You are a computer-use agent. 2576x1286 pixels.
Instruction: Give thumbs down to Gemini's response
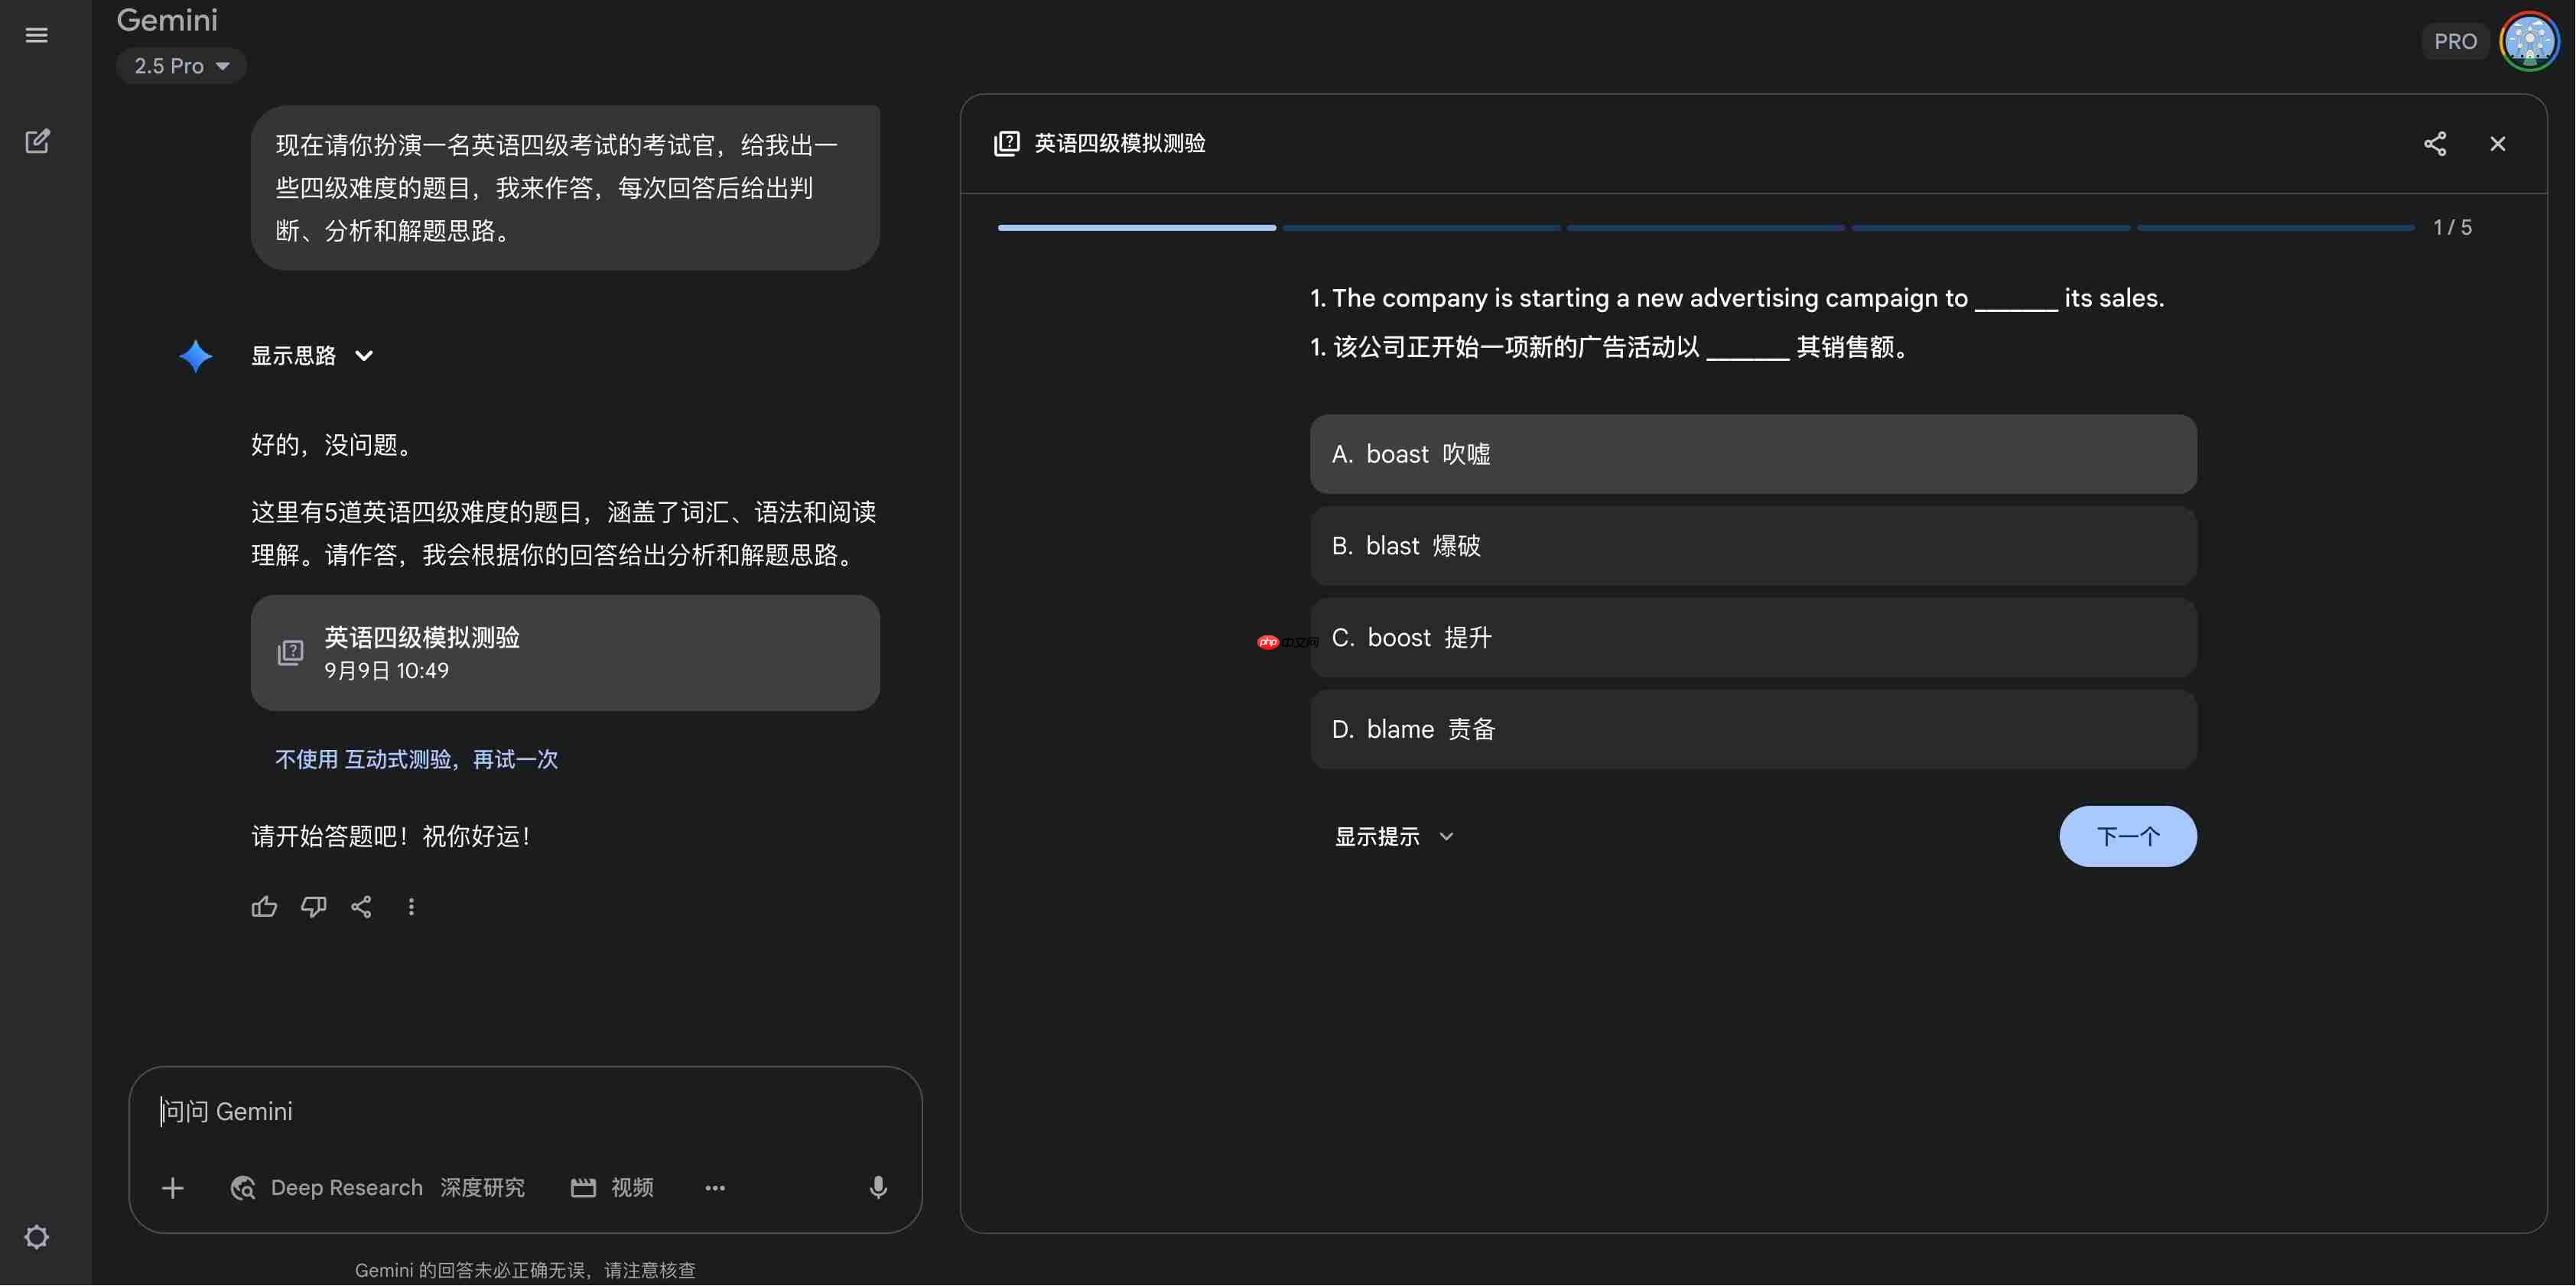tap(313, 906)
